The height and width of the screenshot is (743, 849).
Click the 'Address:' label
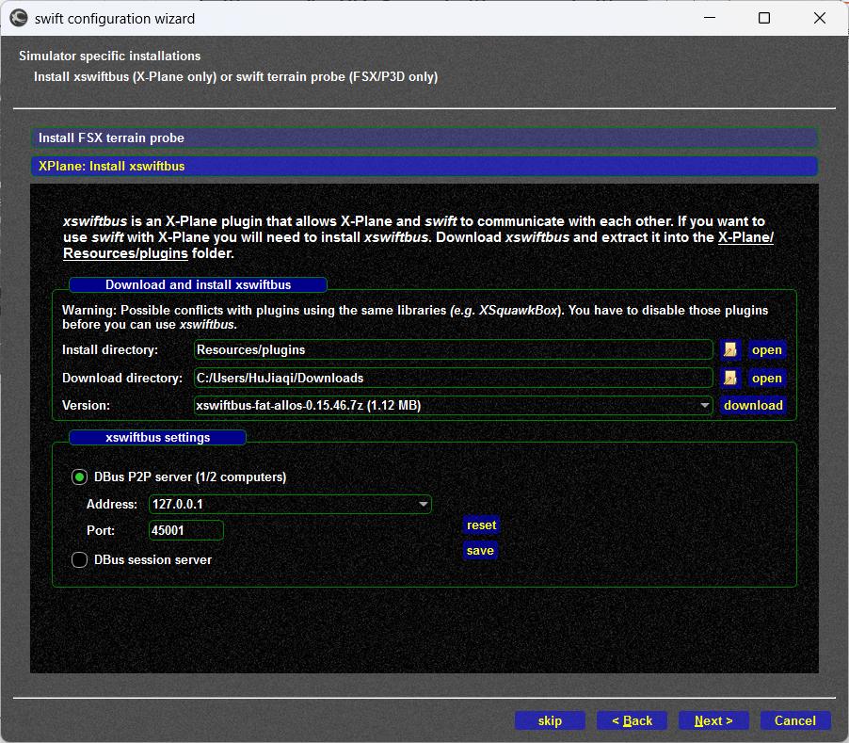pyautogui.click(x=112, y=504)
